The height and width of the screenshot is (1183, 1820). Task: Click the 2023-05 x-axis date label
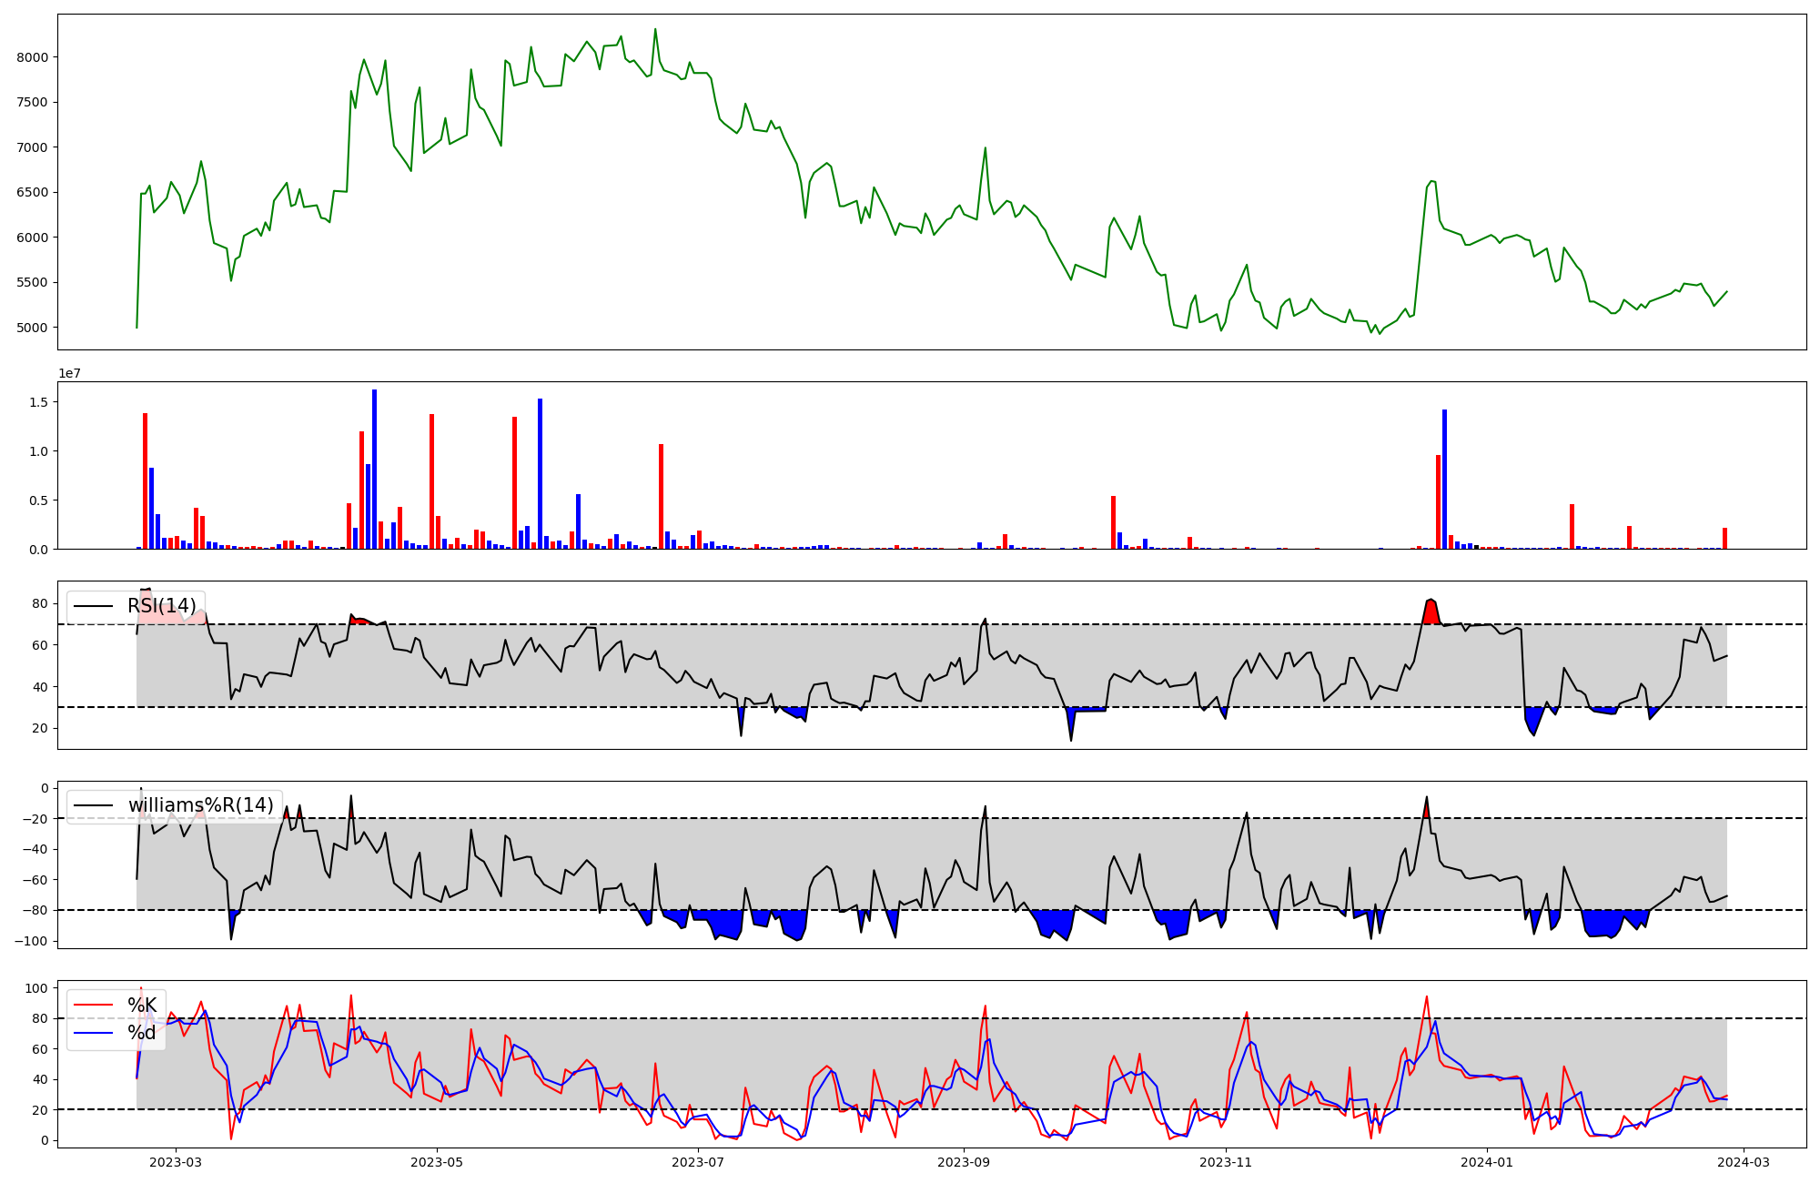coord(437,1161)
